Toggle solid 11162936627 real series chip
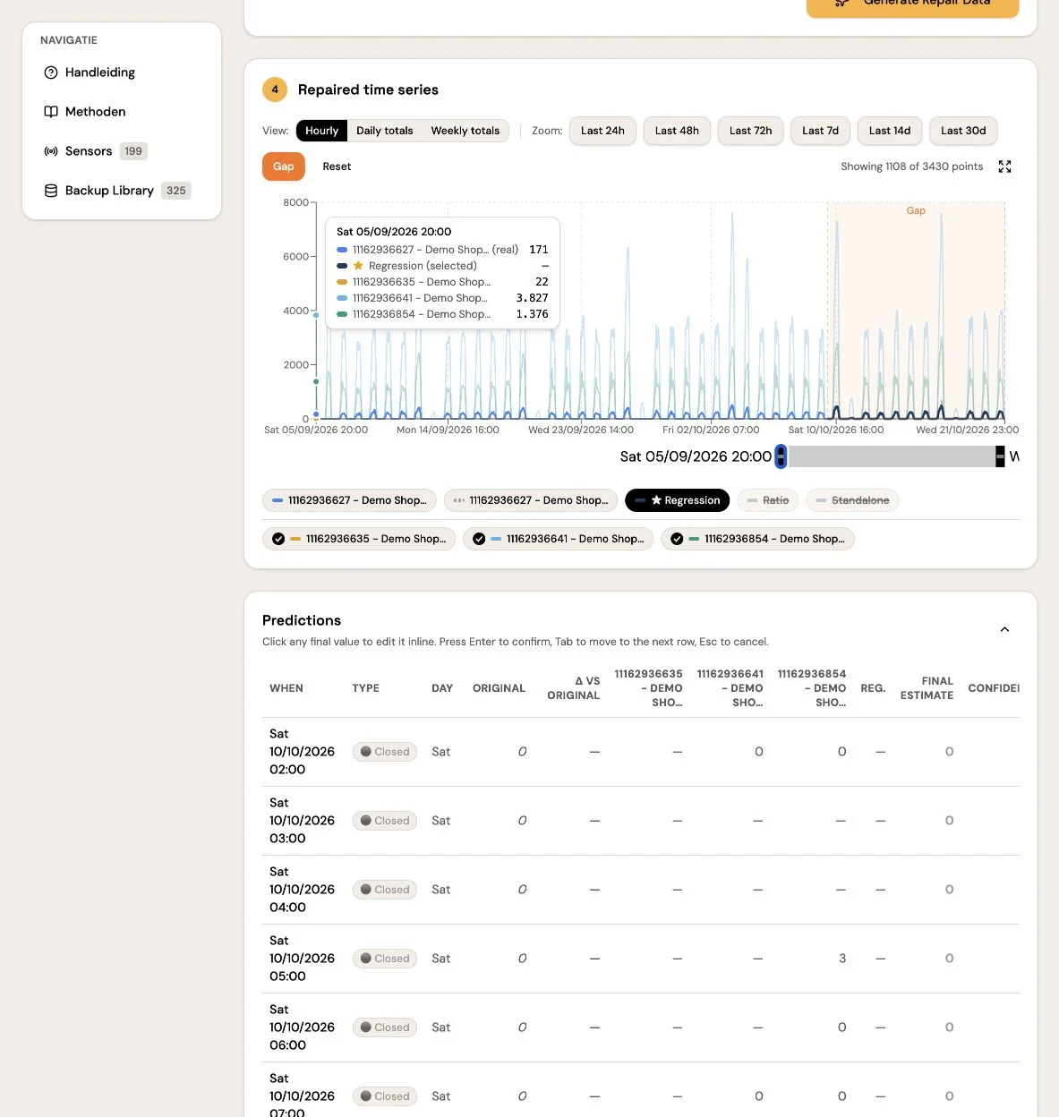This screenshot has width=1059, height=1117. point(349,500)
